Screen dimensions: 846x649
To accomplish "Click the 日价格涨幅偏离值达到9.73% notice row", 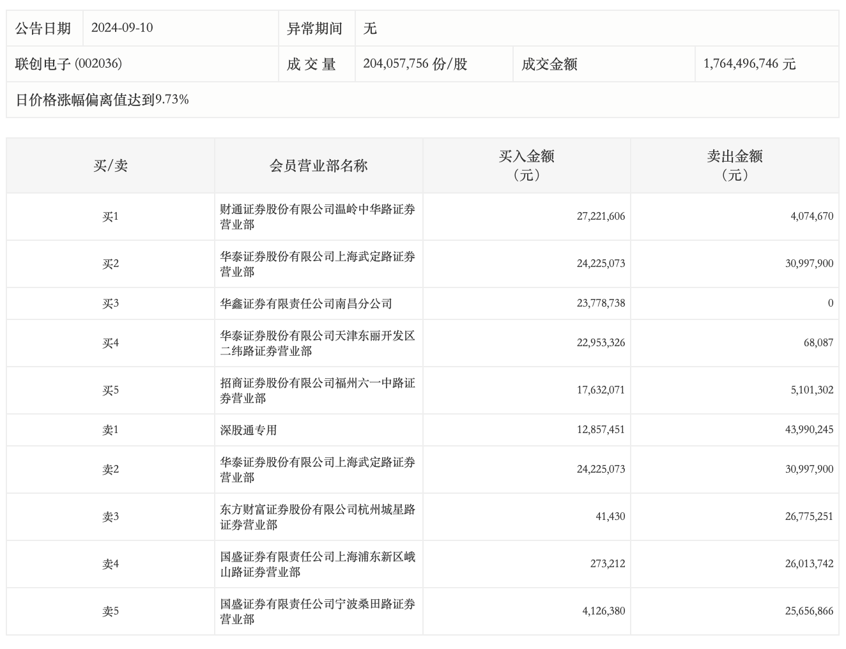I will click(x=102, y=100).
